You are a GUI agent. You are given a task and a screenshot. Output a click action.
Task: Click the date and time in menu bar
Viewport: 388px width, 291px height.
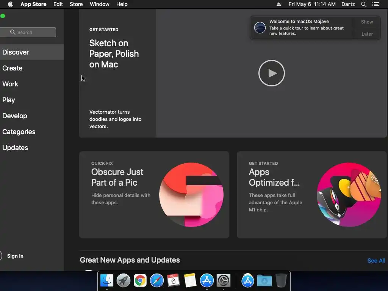click(312, 4)
